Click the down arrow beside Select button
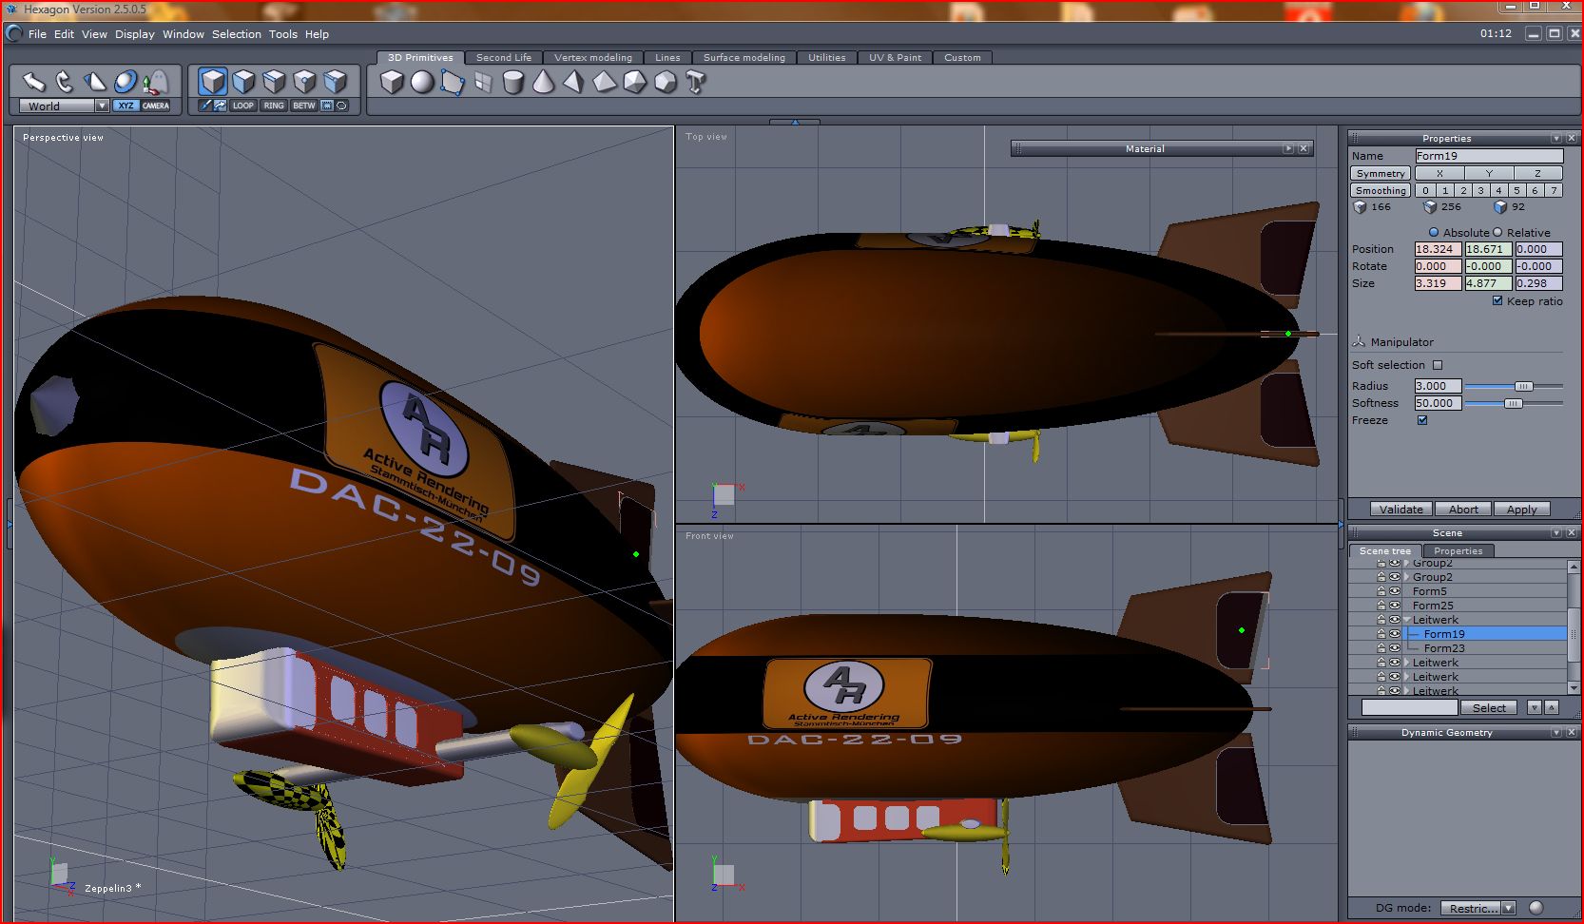This screenshot has height=924, width=1584. [x=1534, y=707]
